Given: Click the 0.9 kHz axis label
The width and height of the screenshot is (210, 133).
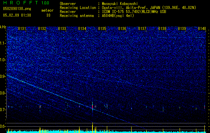Looking at the screenshot, I should tap(3, 76).
